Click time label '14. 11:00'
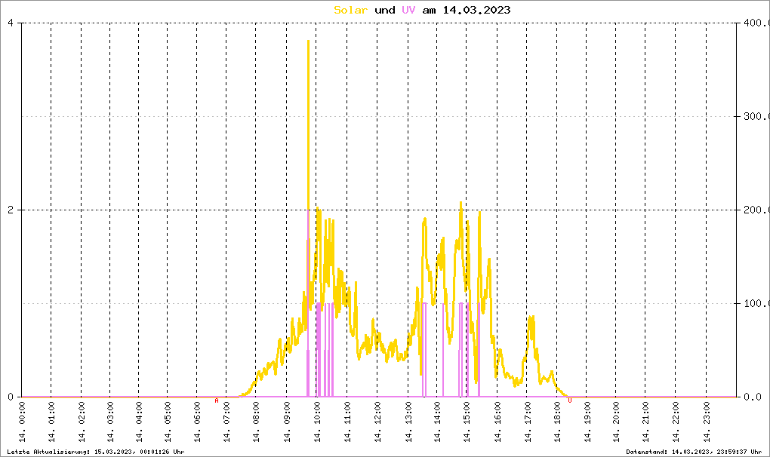 click(x=348, y=422)
